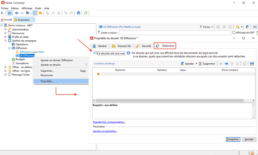Viewport: 258px width, 155px height.
Task: Click the gray circular refresh icon in filter conditions toolbar
Action: (x=245, y=64)
